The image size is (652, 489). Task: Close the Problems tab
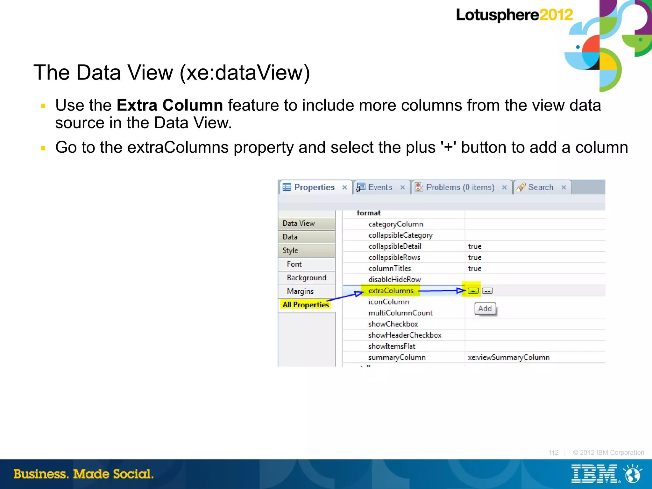[x=504, y=187]
